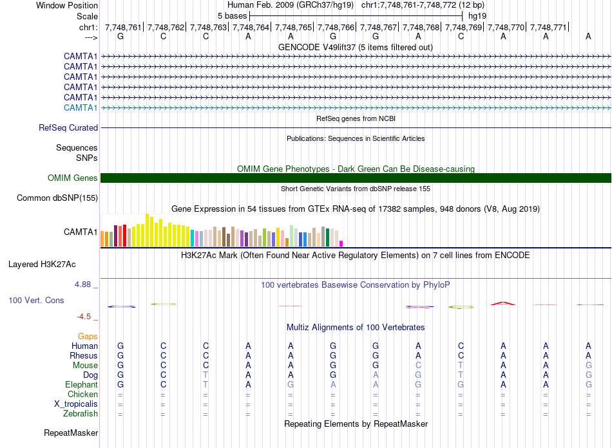Click the green bar in GTEx chart

tap(327, 238)
